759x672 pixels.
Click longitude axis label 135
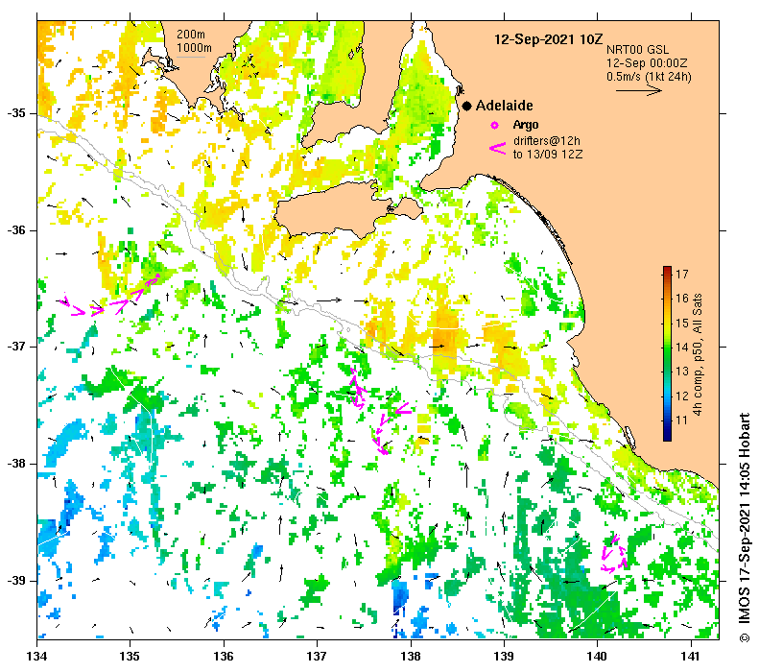pyautogui.click(x=130, y=657)
